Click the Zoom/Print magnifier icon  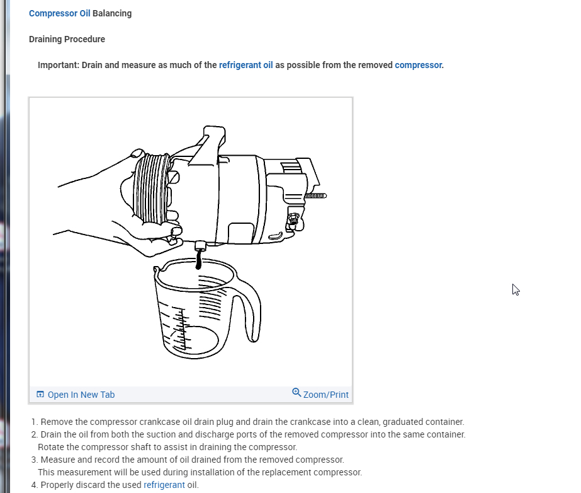(296, 392)
